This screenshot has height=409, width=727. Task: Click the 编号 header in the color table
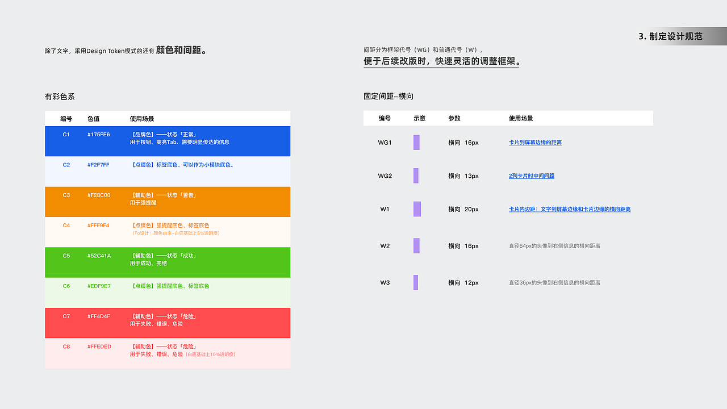(x=66, y=119)
